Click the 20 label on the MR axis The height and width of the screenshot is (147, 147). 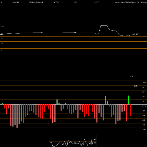(143, 101)
